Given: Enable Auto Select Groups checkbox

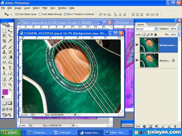Looking at the screenshot, I should 40,14.
